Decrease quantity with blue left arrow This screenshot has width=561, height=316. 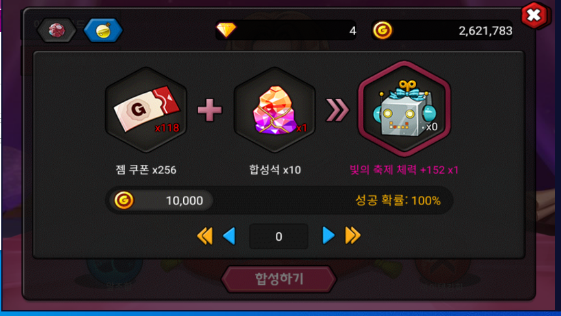pos(229,236)
